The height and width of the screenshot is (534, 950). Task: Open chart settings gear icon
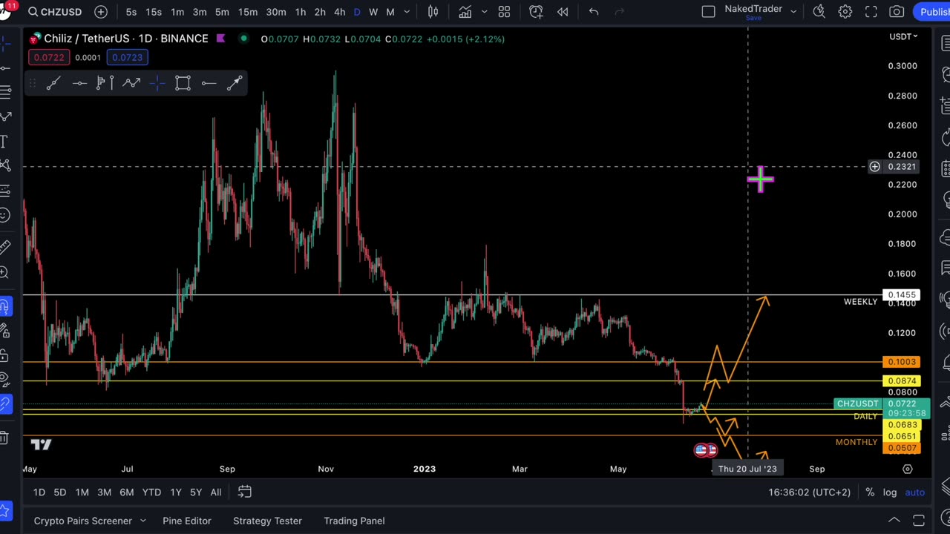(845, 12)
